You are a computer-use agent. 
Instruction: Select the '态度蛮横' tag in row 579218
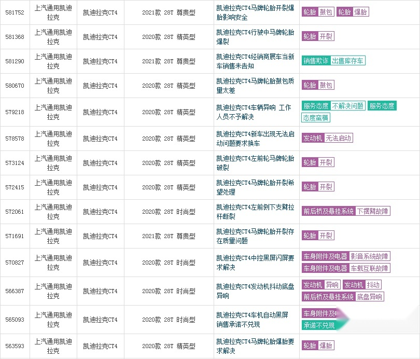click(x=316, y=118)
